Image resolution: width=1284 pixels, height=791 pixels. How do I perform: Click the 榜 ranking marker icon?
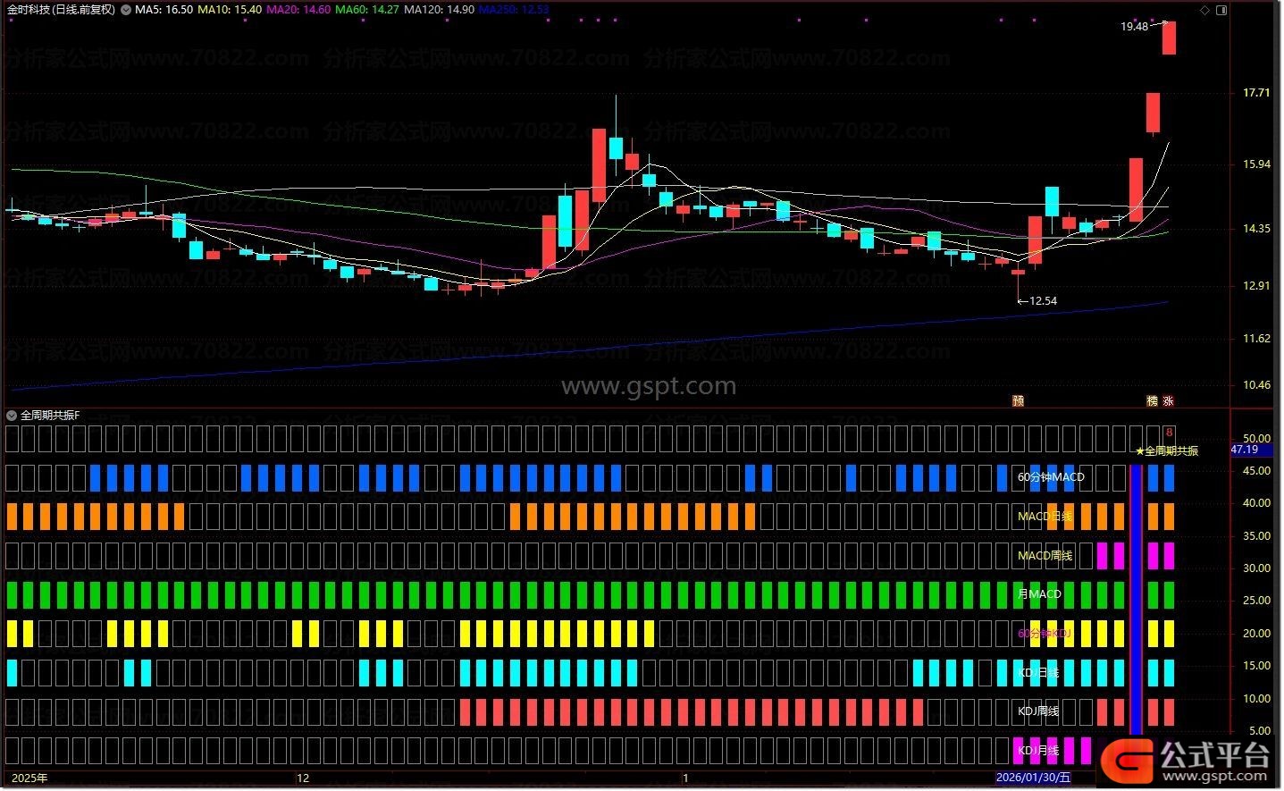tap(1153, 401)
